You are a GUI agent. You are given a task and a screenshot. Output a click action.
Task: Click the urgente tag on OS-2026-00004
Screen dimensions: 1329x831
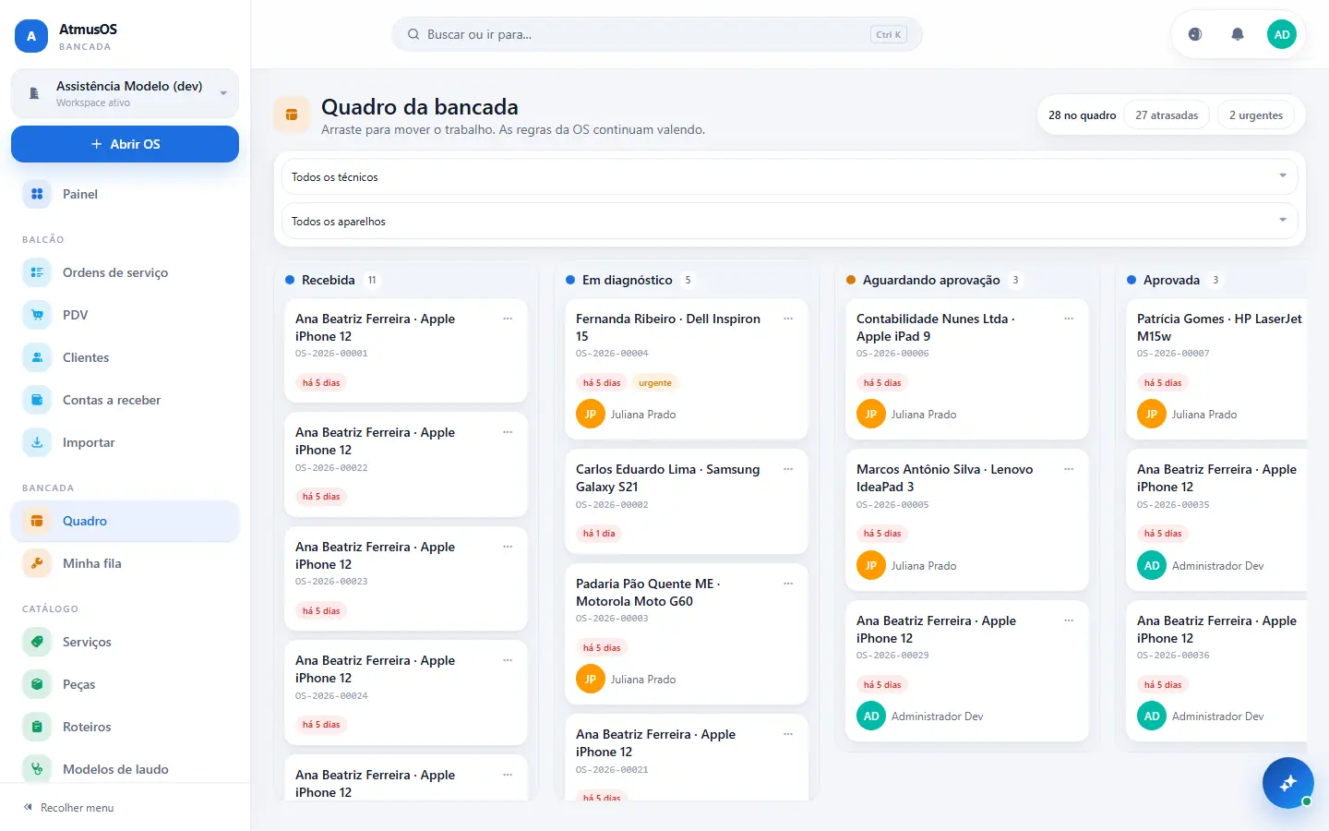point(655,382)
